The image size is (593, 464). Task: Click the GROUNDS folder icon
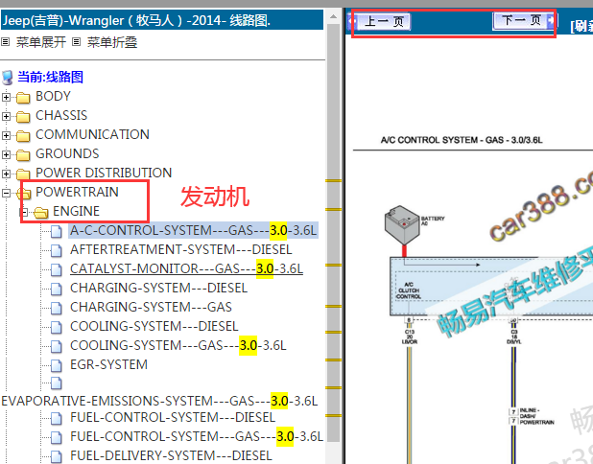tap(23, 155)
